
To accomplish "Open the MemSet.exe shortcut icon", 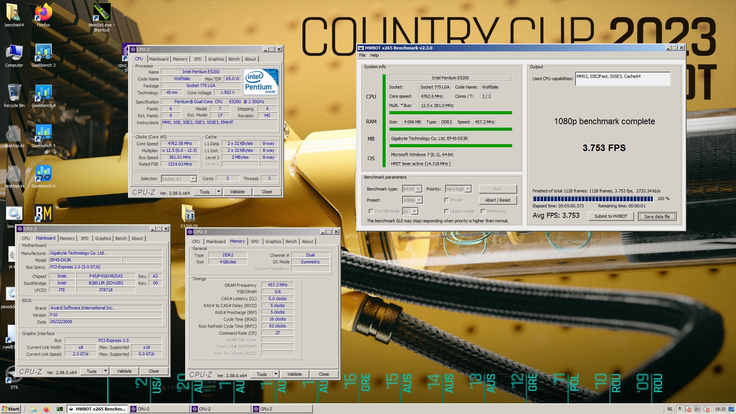I will coord(102,17).
